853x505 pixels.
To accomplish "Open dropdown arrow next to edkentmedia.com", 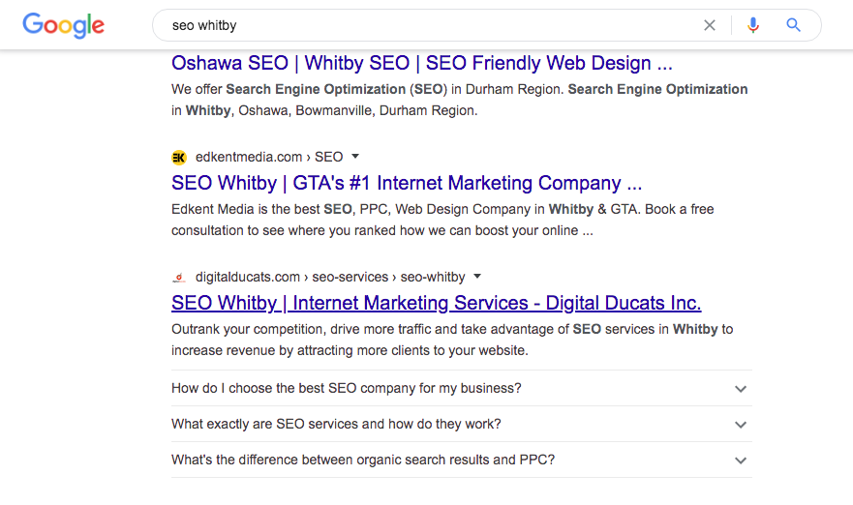I will (355, 156).
